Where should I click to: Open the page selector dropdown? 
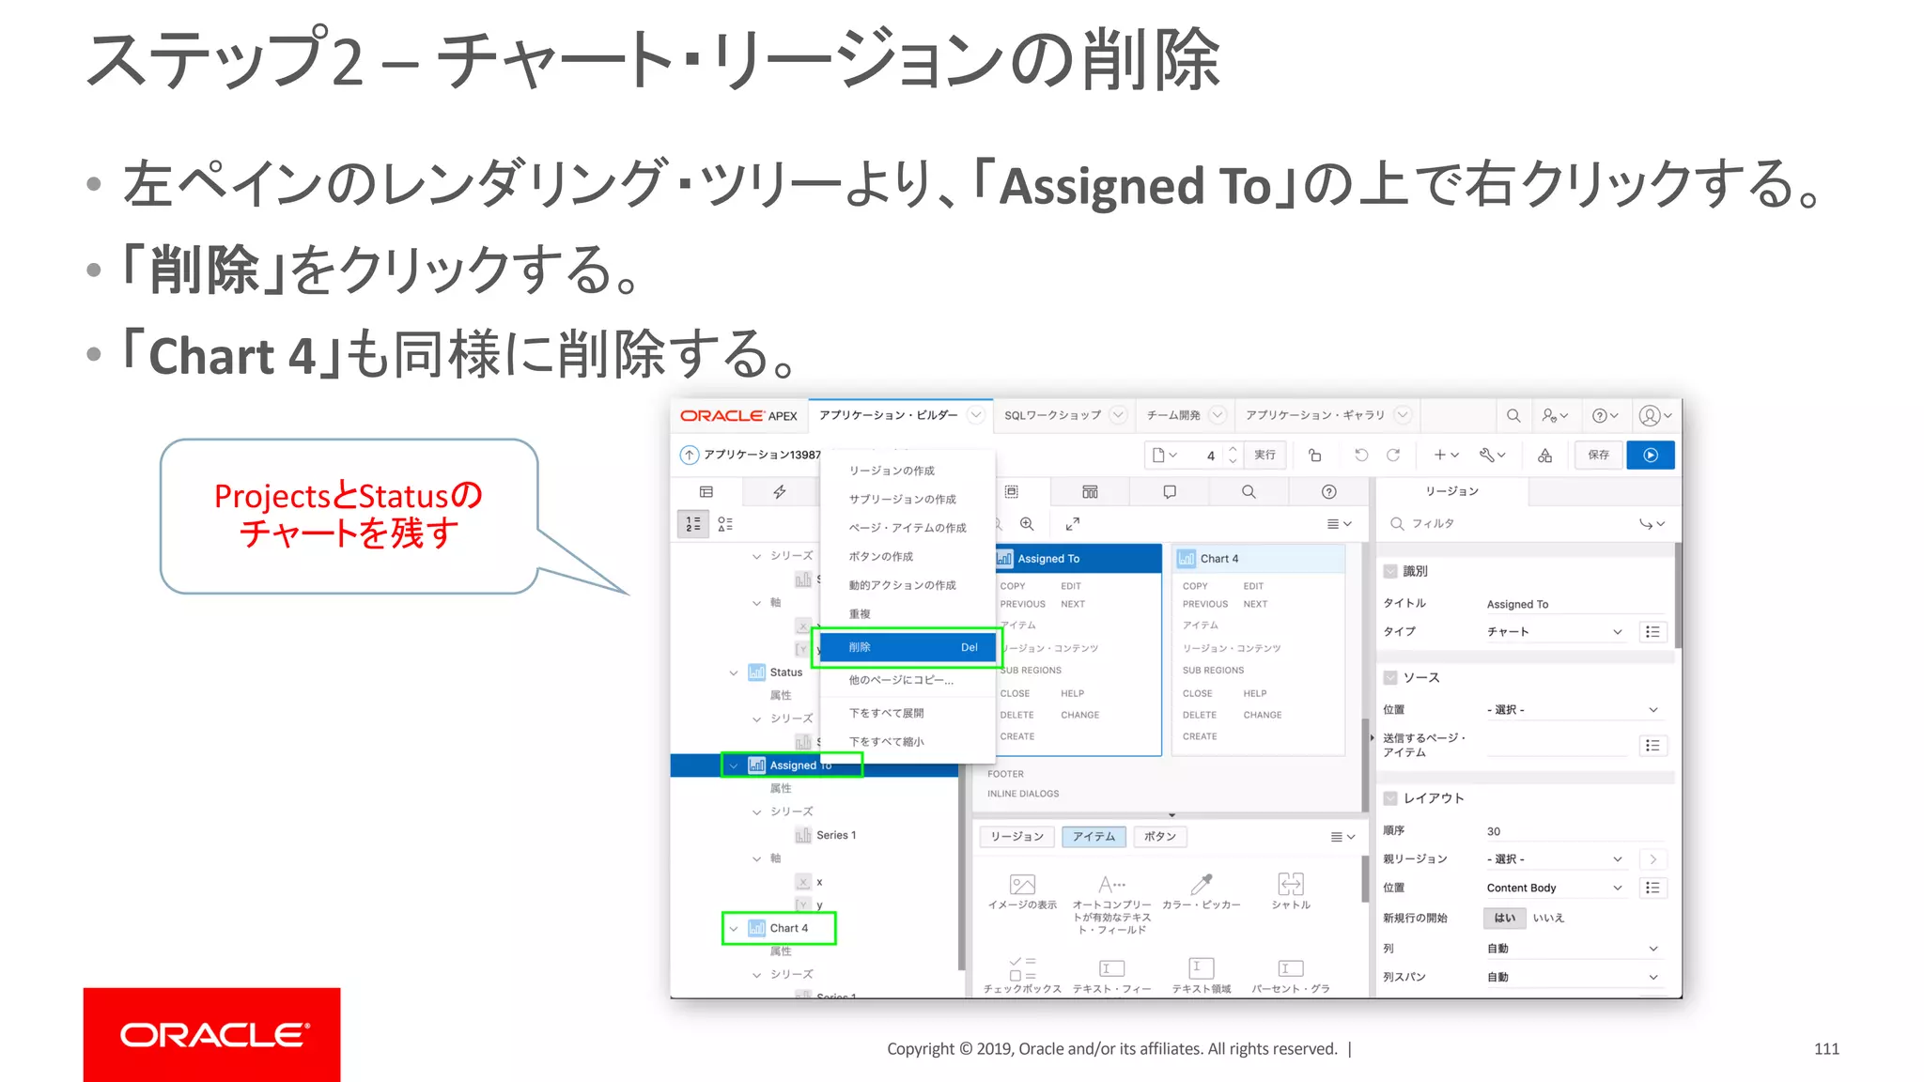click(x=1165, y=455)
